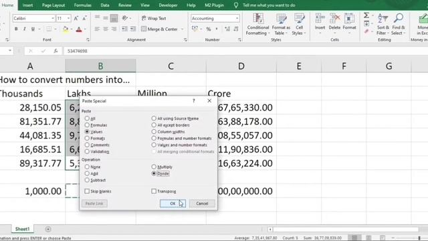Open the Review tab
Image resolution: width=428 pixels, height=241 pixels.
[125, 5]
